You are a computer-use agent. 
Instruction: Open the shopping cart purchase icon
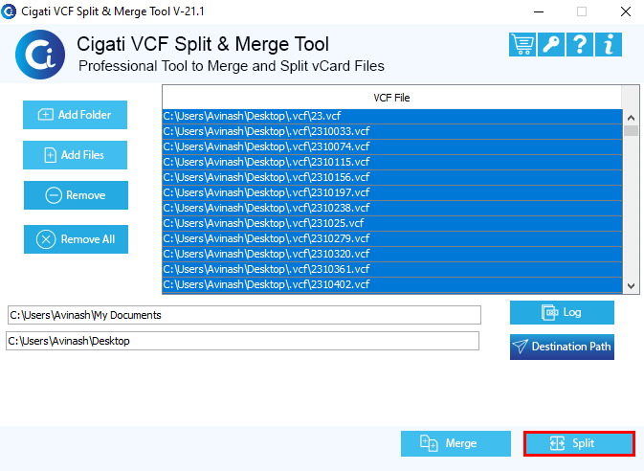pyautogui.click(x=522, y=44)
